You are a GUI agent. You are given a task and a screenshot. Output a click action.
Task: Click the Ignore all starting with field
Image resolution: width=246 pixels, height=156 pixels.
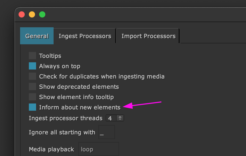pyautogui.click(x=106, y=133)
